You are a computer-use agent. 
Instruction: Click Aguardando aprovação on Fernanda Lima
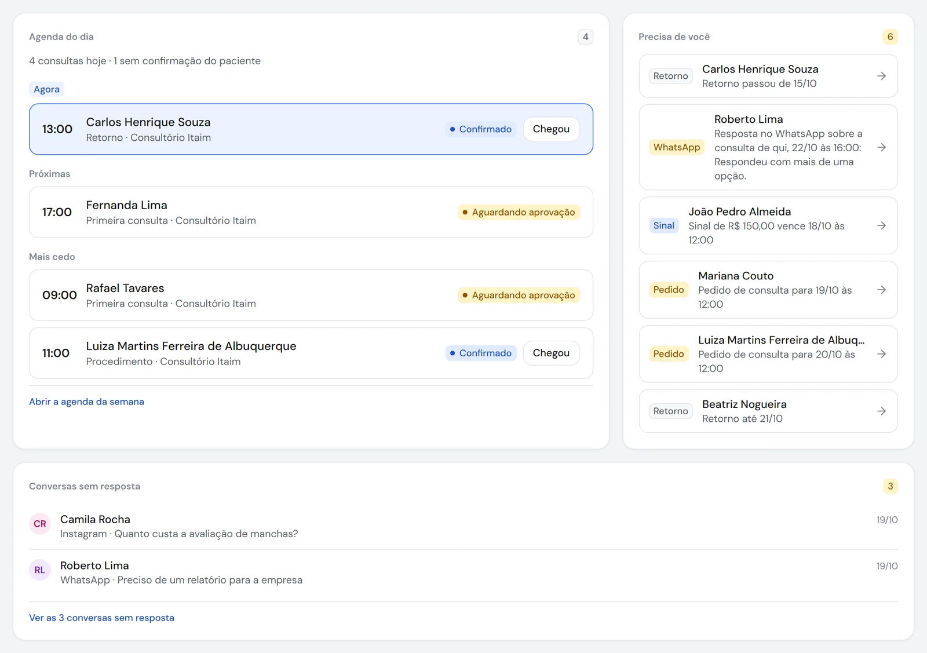519,212
